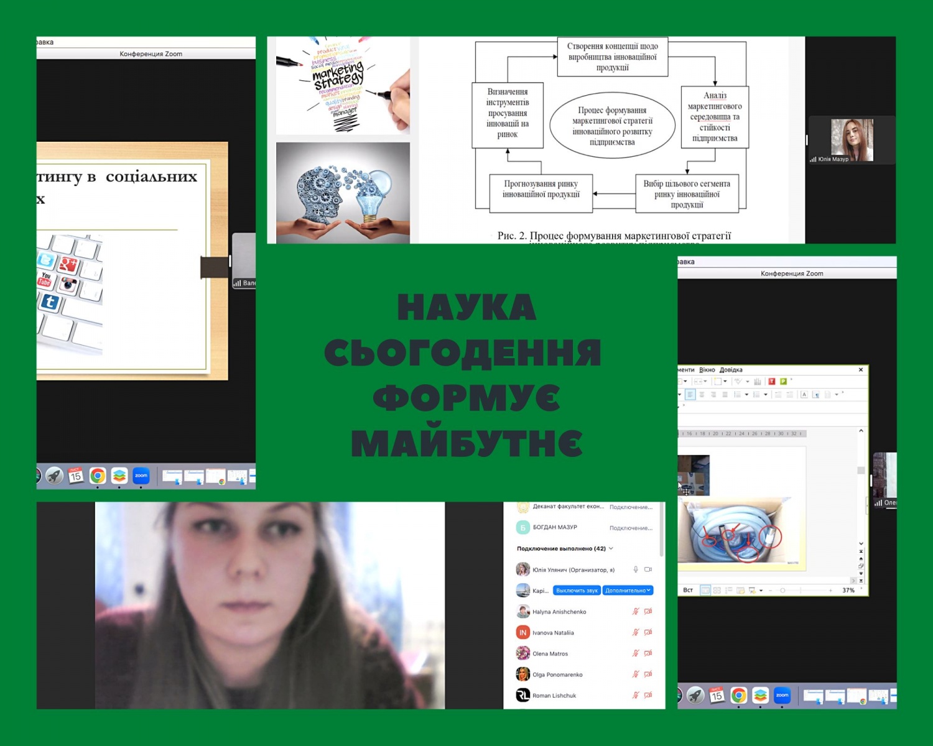The width and height of the screenshot is (933, 746).
Task: Open the character formatting A icon
Action: [x=804, y=395]
